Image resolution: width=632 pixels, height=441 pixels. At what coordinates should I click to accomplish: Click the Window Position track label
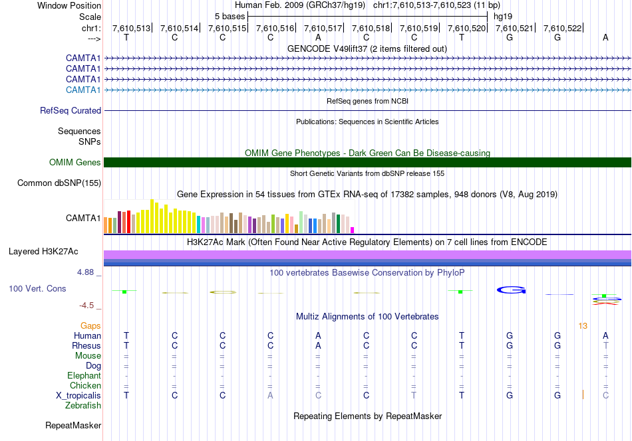[69, 5]
